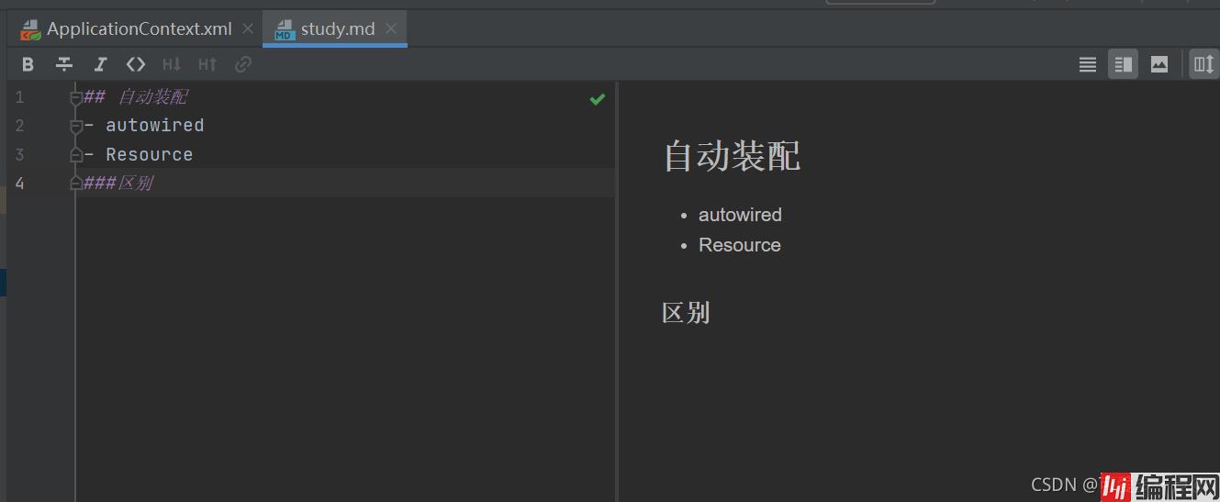The width and height of the screenshot is (1220, 502).
Task: Switch to the ApplicationContext.xml tab
Action: 139,28
